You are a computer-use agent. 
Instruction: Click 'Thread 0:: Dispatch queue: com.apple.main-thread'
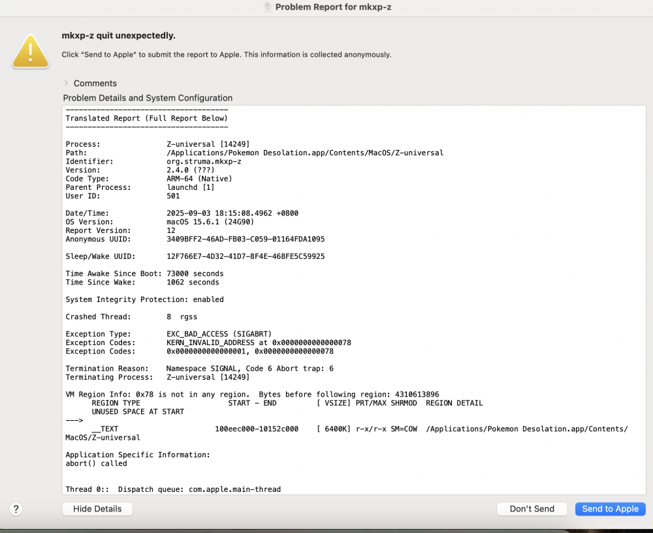[173, 489]
